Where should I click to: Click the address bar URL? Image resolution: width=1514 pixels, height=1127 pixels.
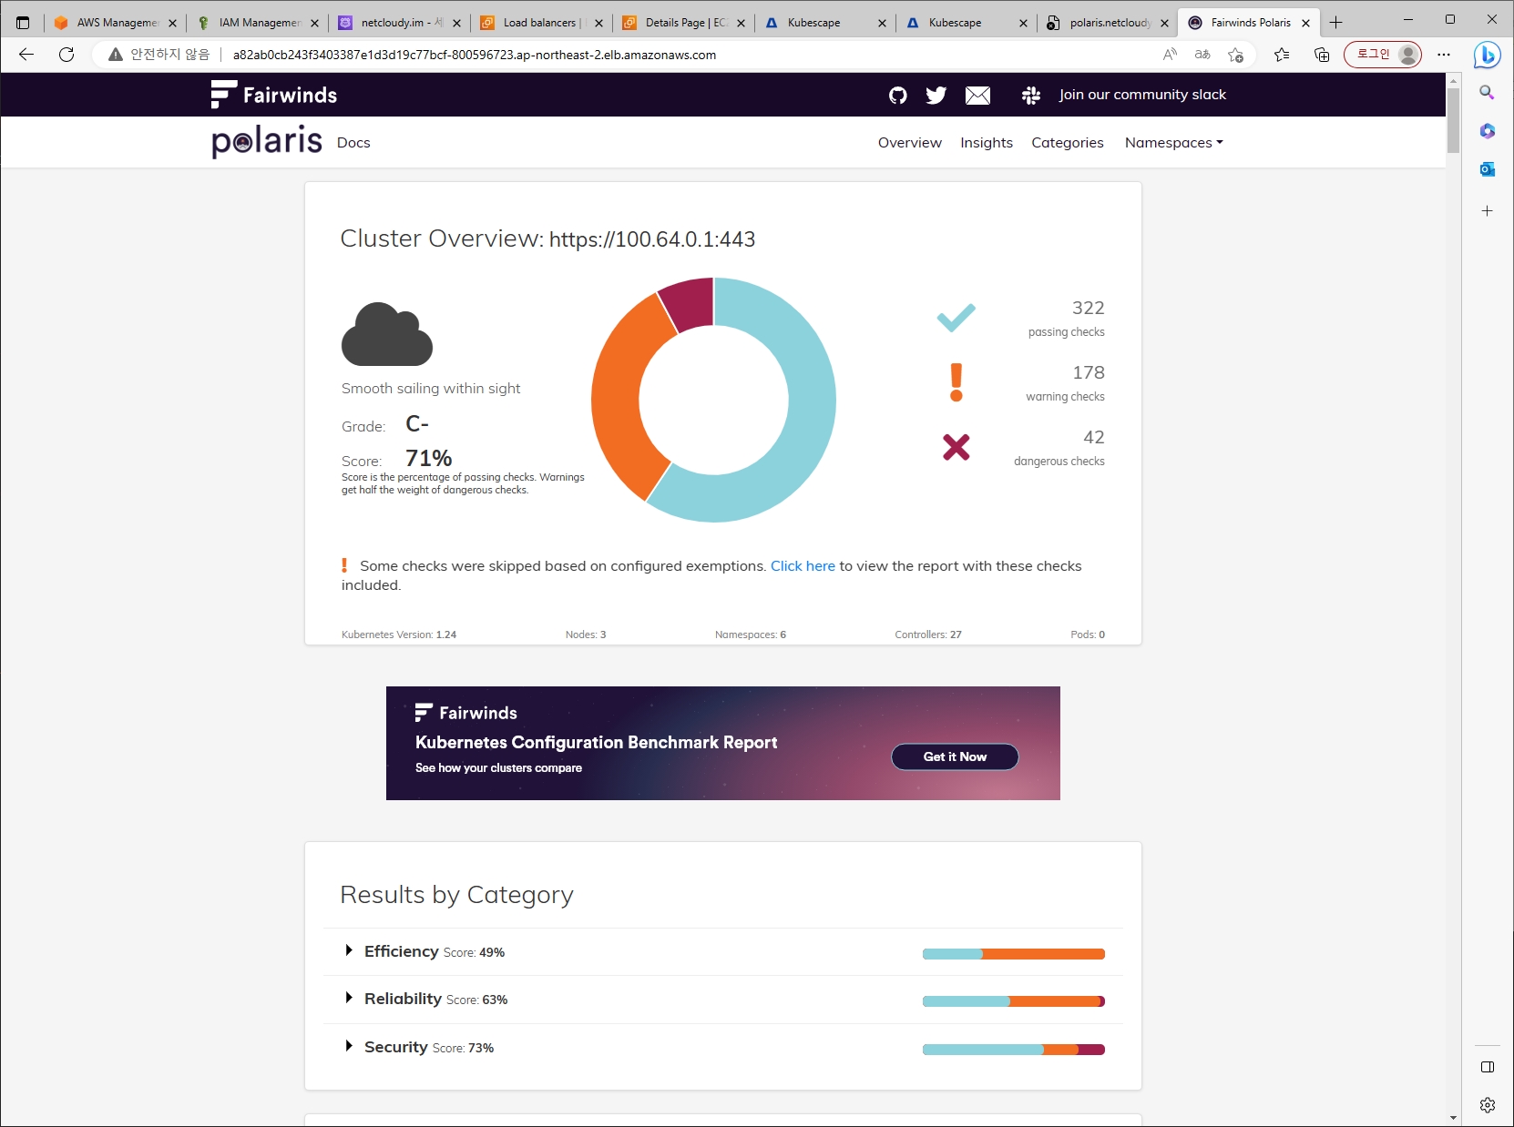475,55
